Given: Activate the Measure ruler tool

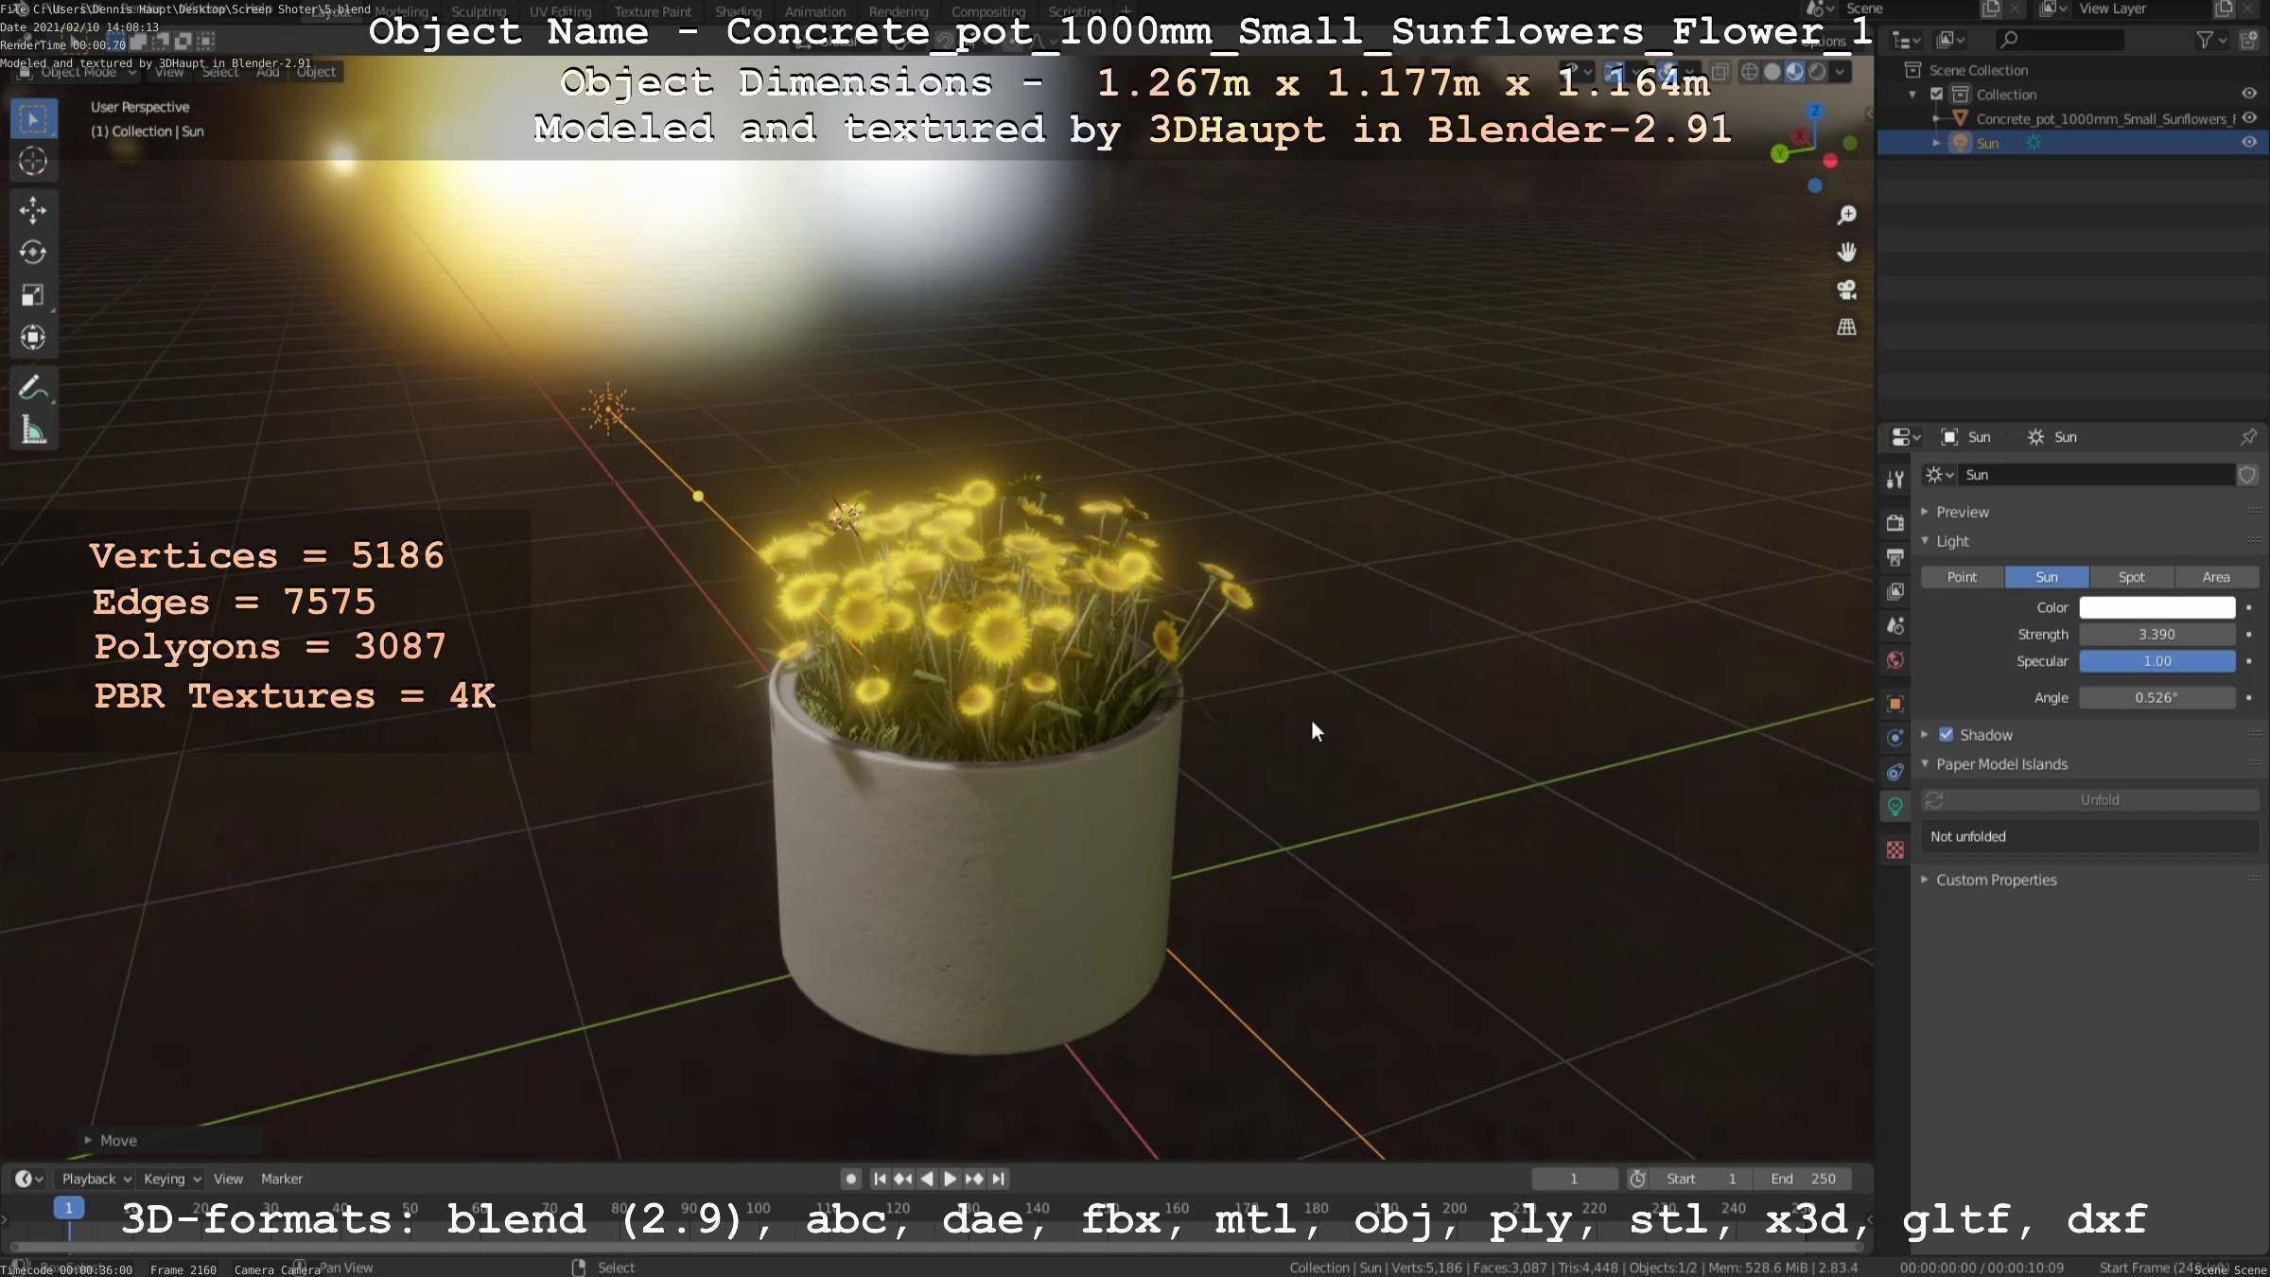Looking at the screenshot, I should 33,430.
